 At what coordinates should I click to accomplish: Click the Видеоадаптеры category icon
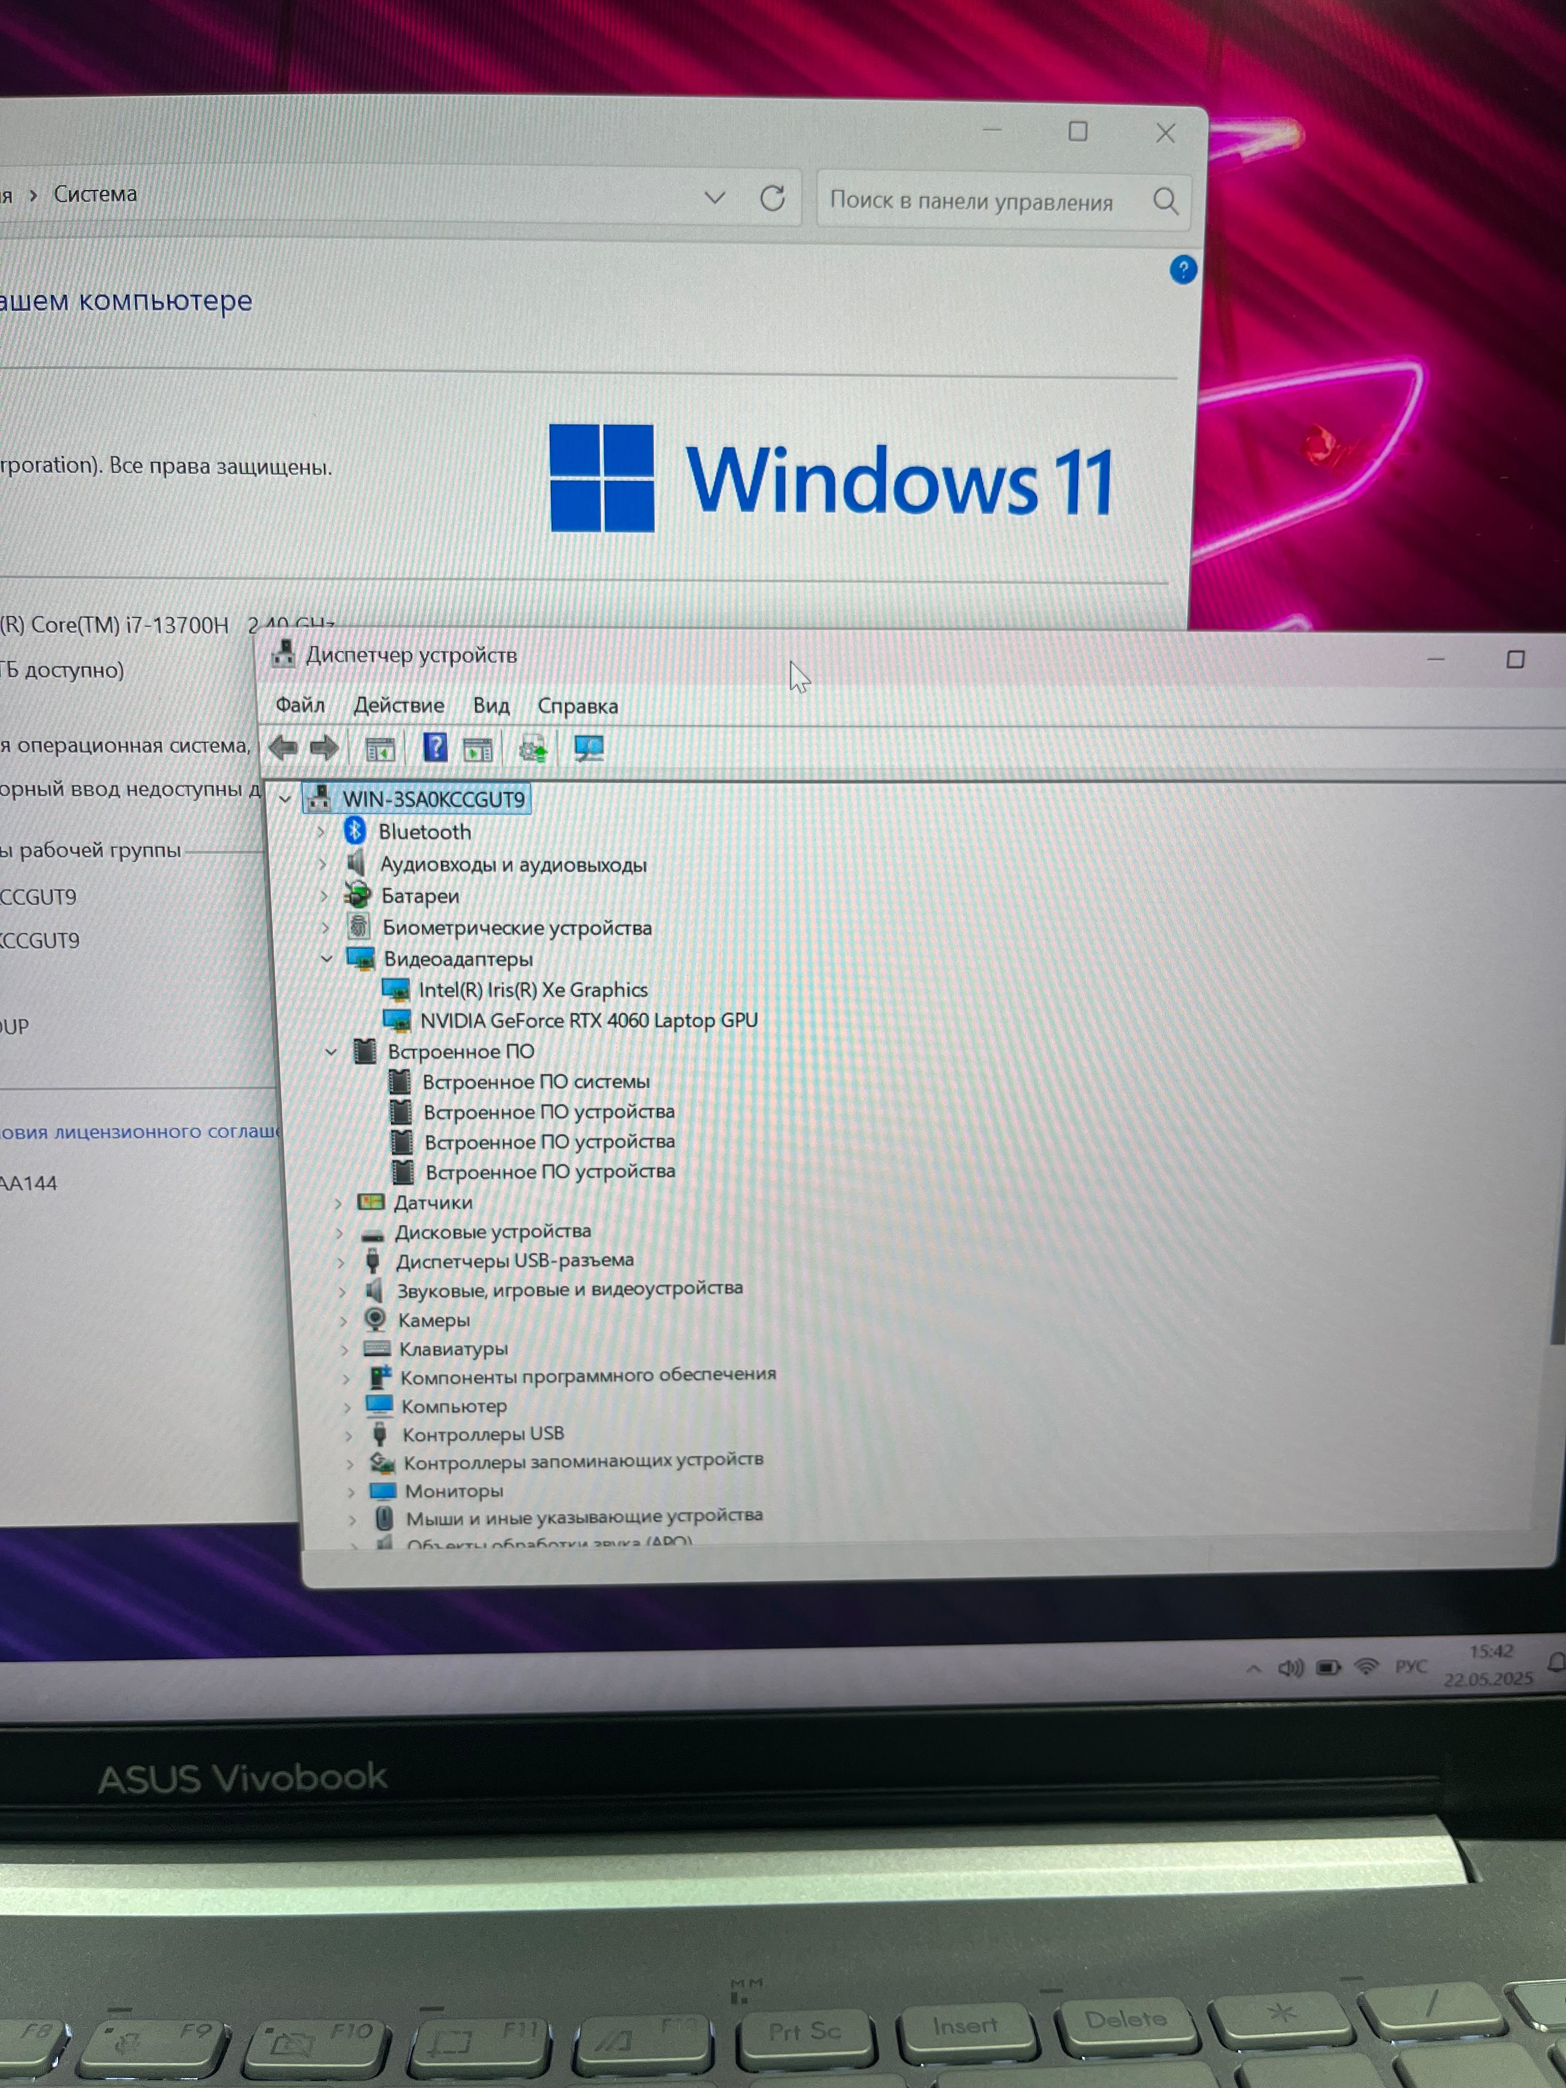click(x=360, y=958)
